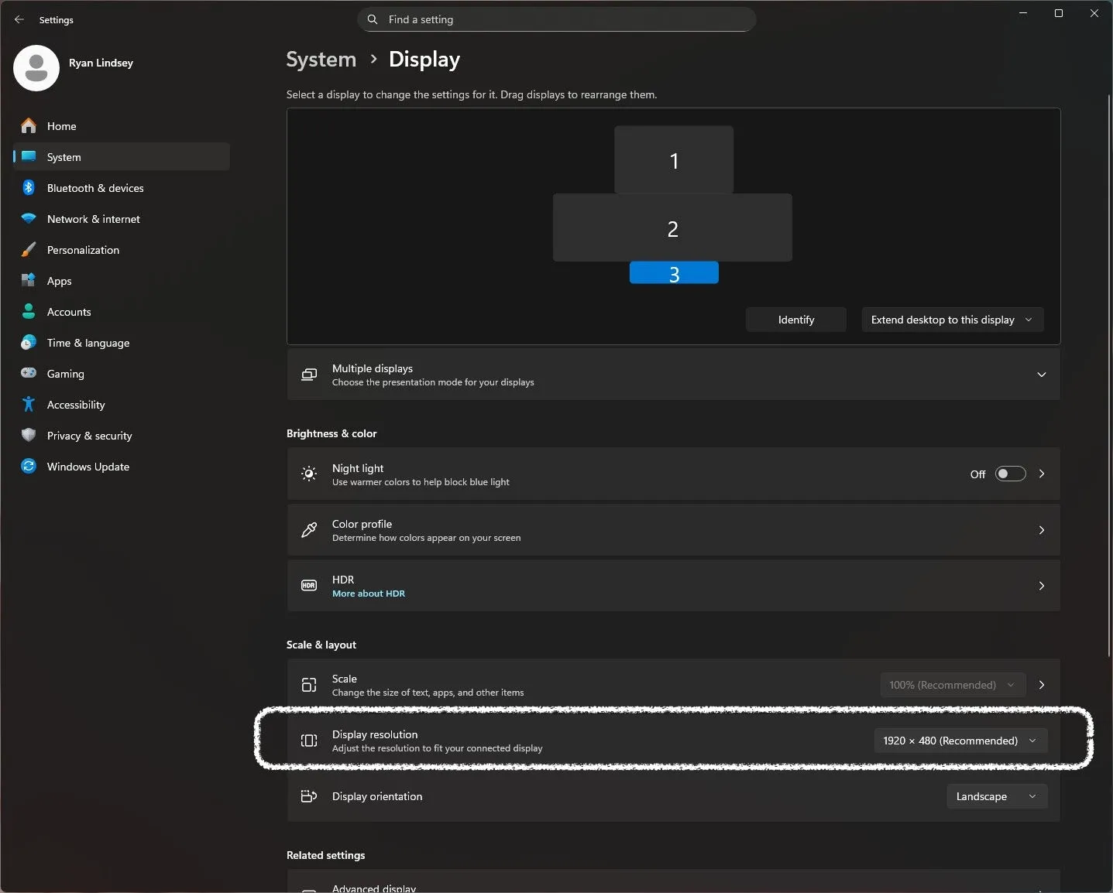
Task: Click System in the breadcrumb
Action: click(321, 60)
